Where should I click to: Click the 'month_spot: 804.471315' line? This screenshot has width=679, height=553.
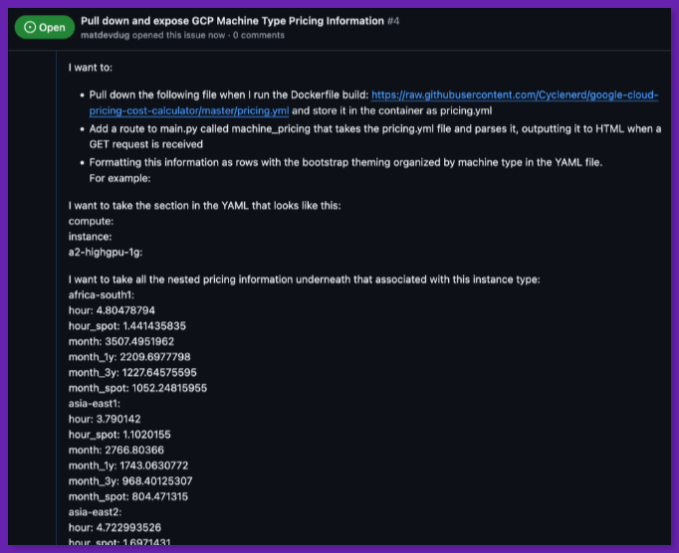[x=127, y=496]
